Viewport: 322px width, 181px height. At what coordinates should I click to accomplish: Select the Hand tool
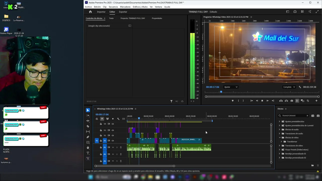click(88, 148)
